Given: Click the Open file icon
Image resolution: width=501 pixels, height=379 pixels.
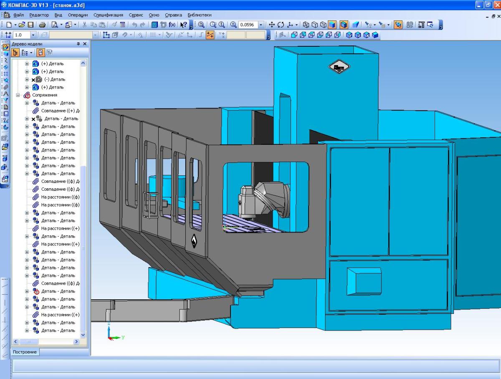Looking at the screenshot, I should (22, 25).
